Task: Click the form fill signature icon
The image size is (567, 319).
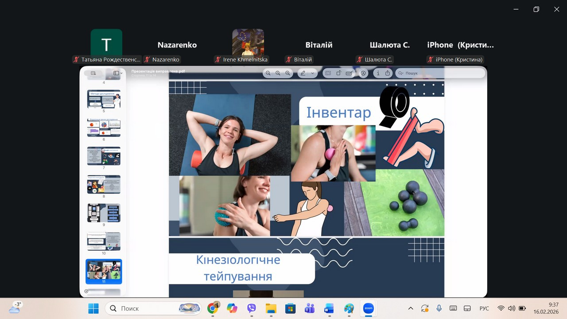Action: coord(349,74)
